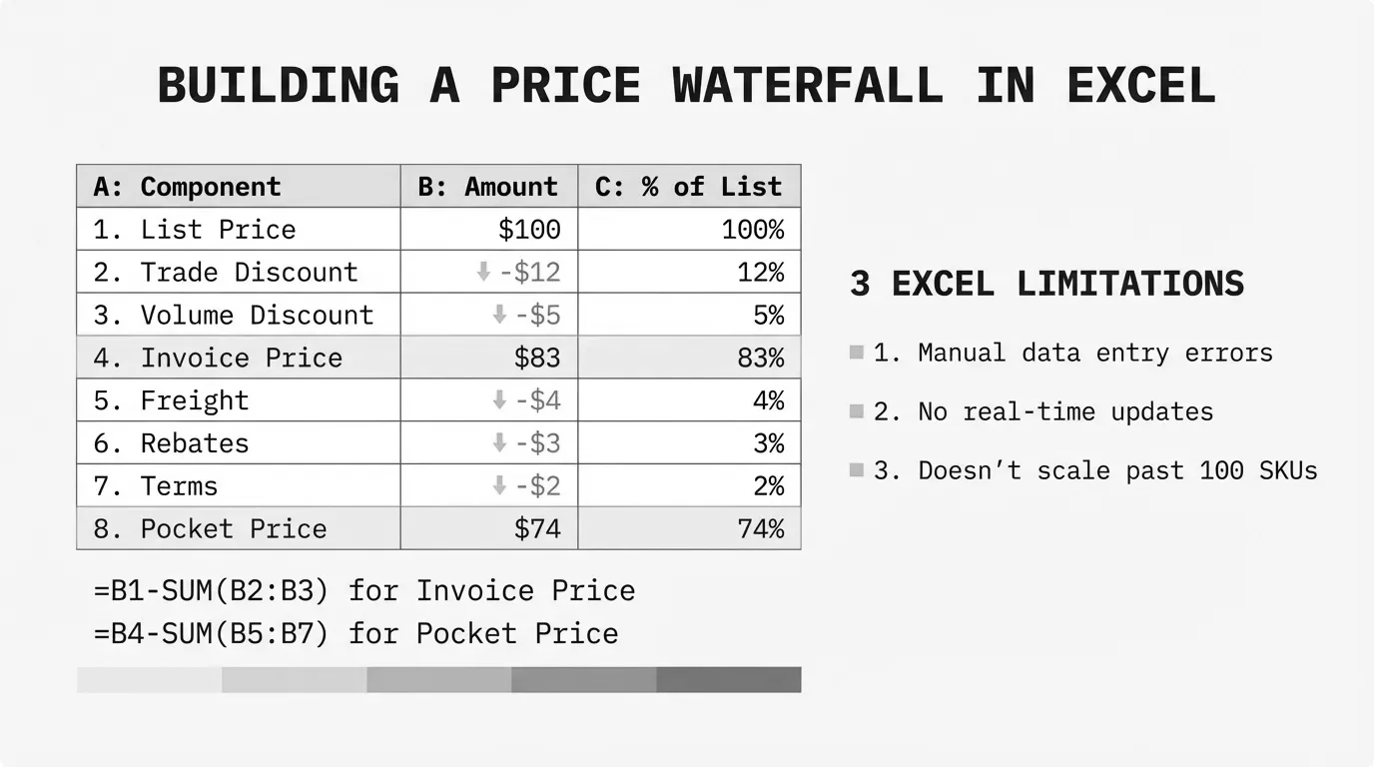Screen dimensions: 1374x767
Task: Select the bullet square before Doesn't scale past 100 SKUs
Action: (856, 469)
